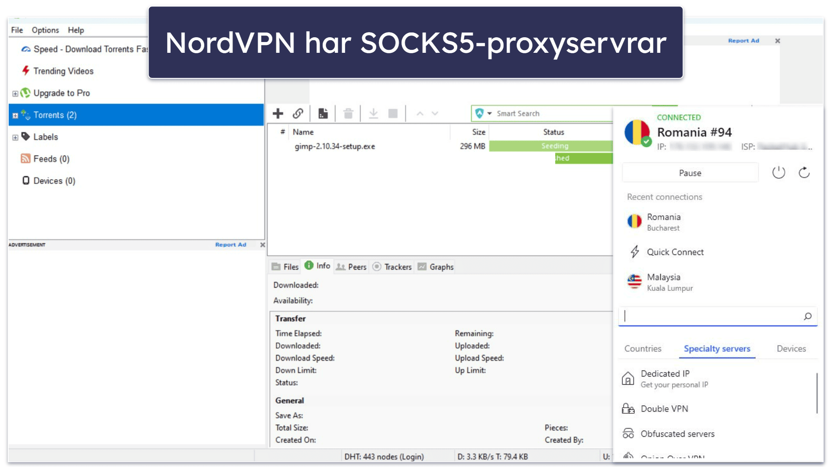Click the Move Up Queue arrow
Viewport: 831px width, 467px height.
[x=420, y=114]
